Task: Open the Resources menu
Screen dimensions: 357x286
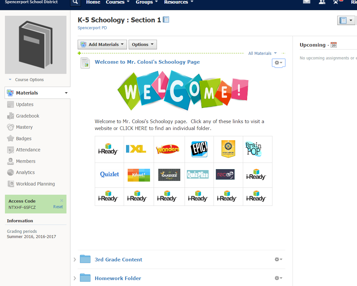Action: point(179,2)
